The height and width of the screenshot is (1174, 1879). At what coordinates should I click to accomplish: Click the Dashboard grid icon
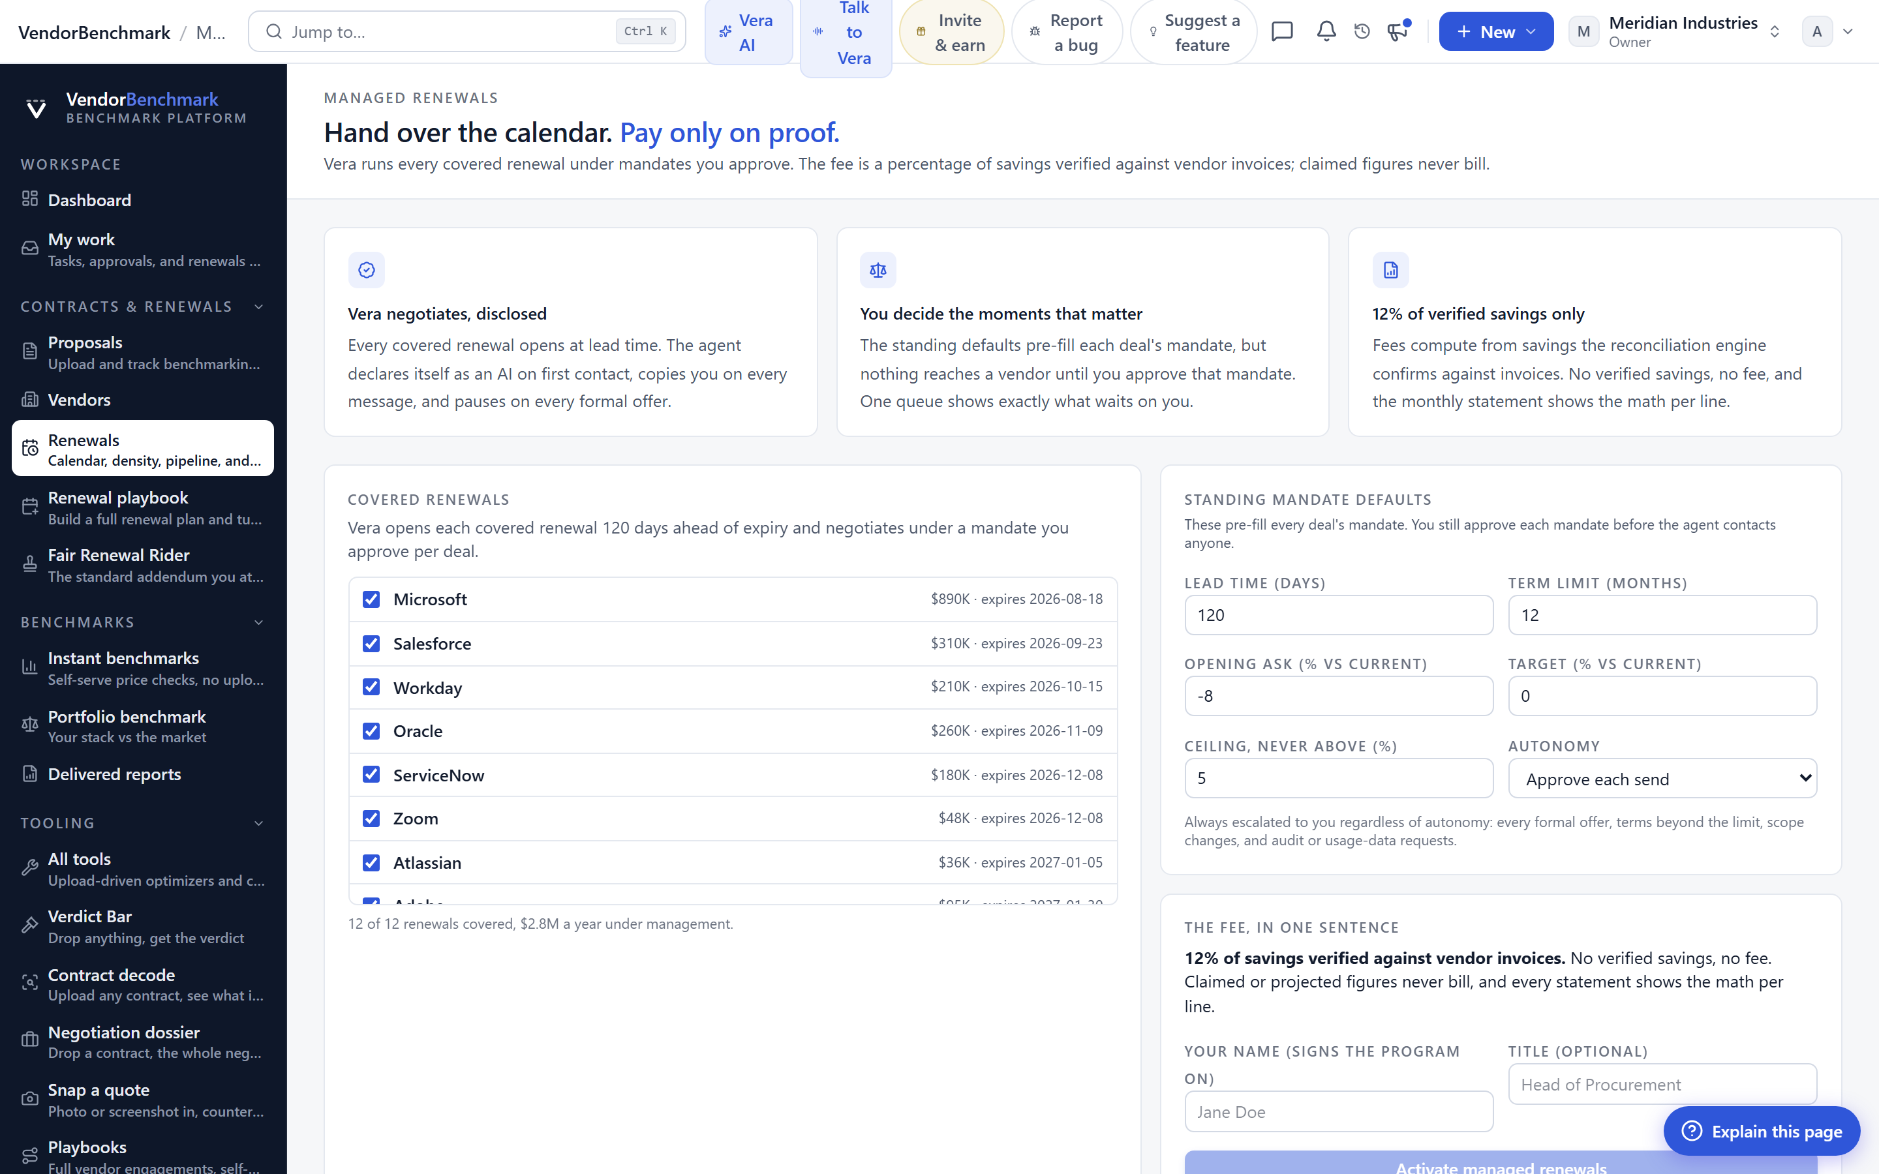coord(29,200)
